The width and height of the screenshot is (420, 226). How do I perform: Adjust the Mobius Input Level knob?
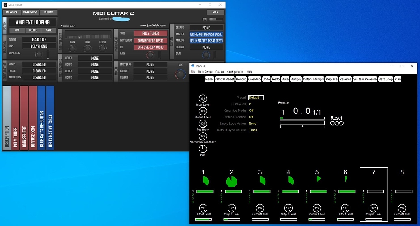tap(203, 98)
